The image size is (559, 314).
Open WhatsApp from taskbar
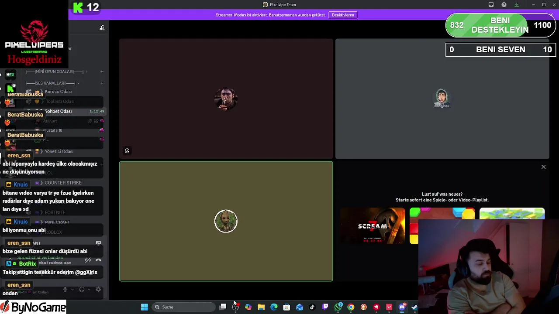coord(338,307)
